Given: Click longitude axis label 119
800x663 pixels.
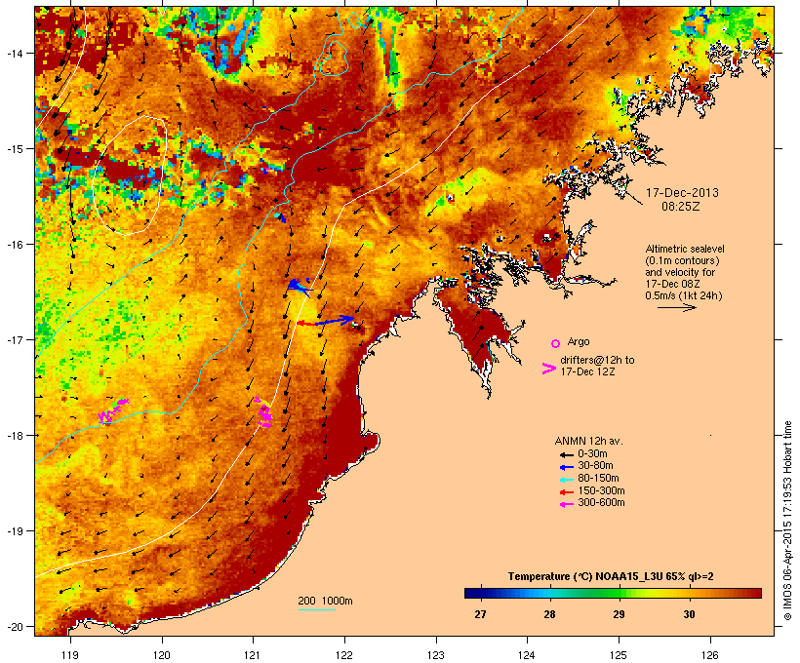Looking at the screenshot, I should click(x=70, y=655).
